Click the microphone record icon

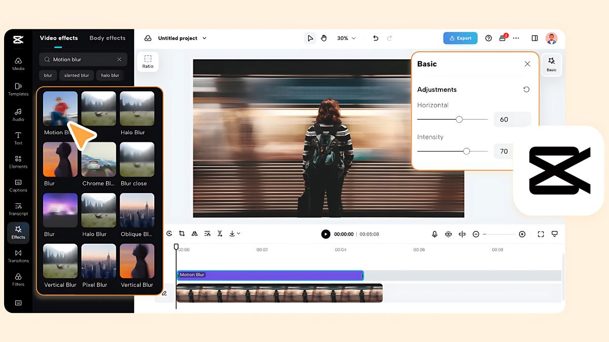click(434, 234)
